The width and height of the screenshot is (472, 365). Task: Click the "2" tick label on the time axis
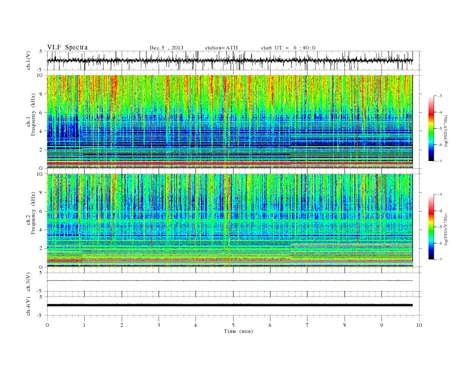point(122,325)
